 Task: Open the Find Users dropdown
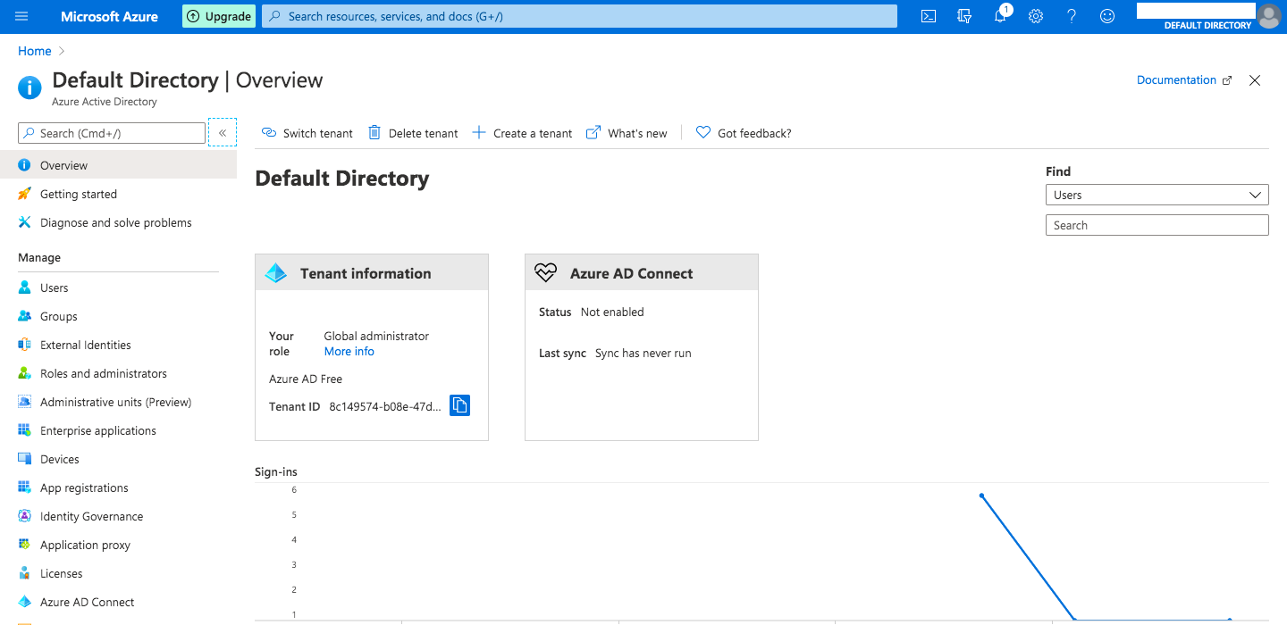(x=1157, y=195)
